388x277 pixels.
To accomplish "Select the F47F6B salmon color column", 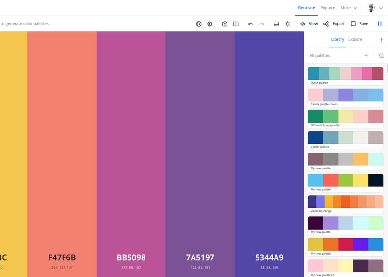I will click(62, 145).
